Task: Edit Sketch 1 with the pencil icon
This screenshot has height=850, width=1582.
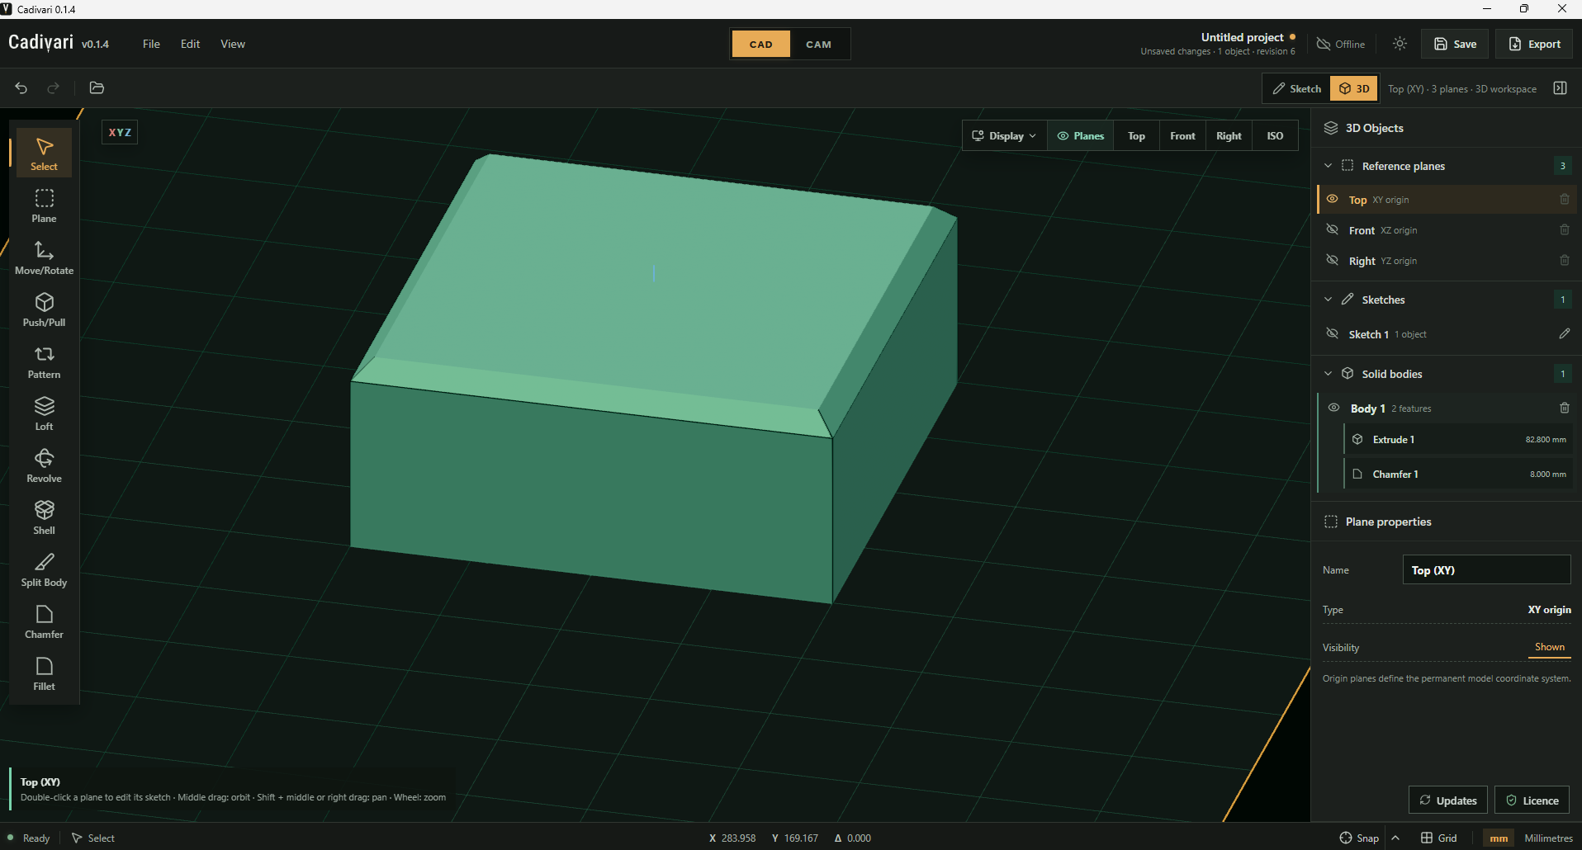Action: click(1564, 334)
